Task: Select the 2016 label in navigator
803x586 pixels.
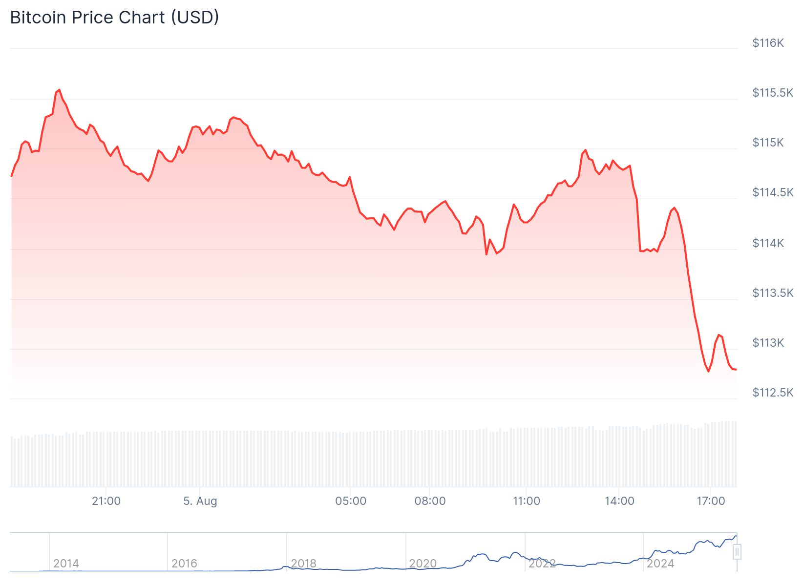Action: tap(184, 564)
